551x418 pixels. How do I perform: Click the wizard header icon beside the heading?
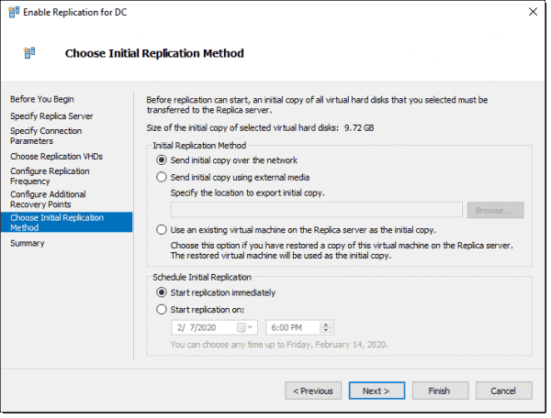tap(29, 53)
